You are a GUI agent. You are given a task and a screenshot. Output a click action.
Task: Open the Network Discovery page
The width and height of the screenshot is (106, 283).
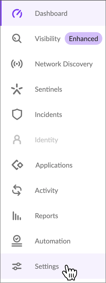pos(64,64)
